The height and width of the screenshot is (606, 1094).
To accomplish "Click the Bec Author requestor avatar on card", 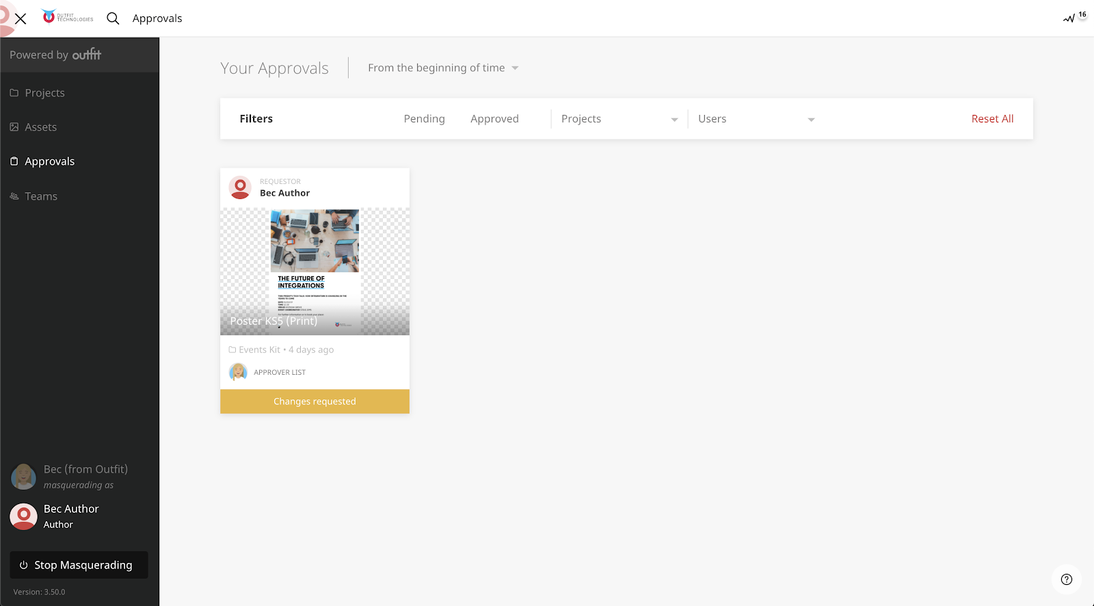I will (240, 187).
